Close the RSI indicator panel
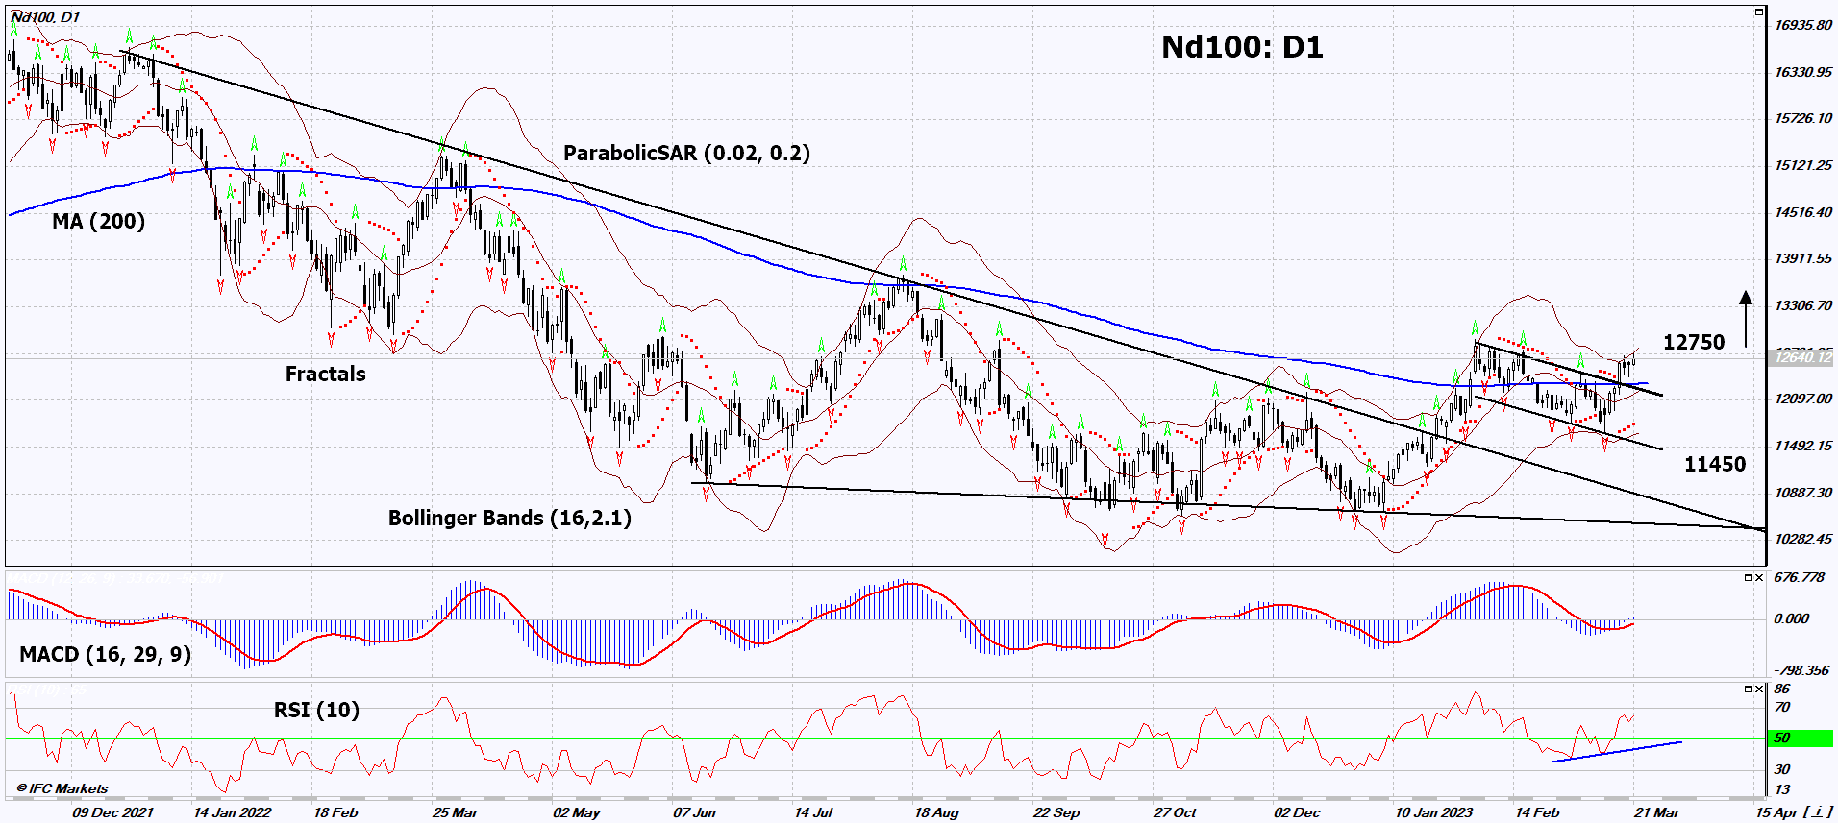The image size is (1838, 823). pos(1759,690)
